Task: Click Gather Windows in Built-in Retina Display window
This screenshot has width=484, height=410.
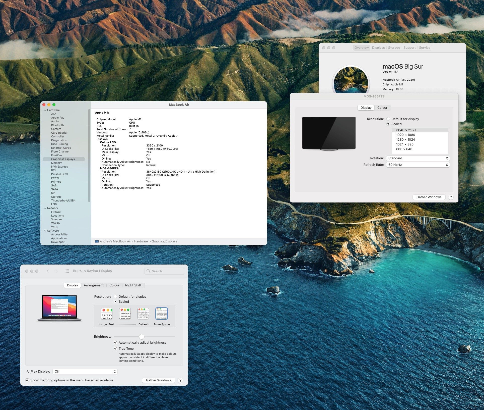Action: click(x=159, y=380)
